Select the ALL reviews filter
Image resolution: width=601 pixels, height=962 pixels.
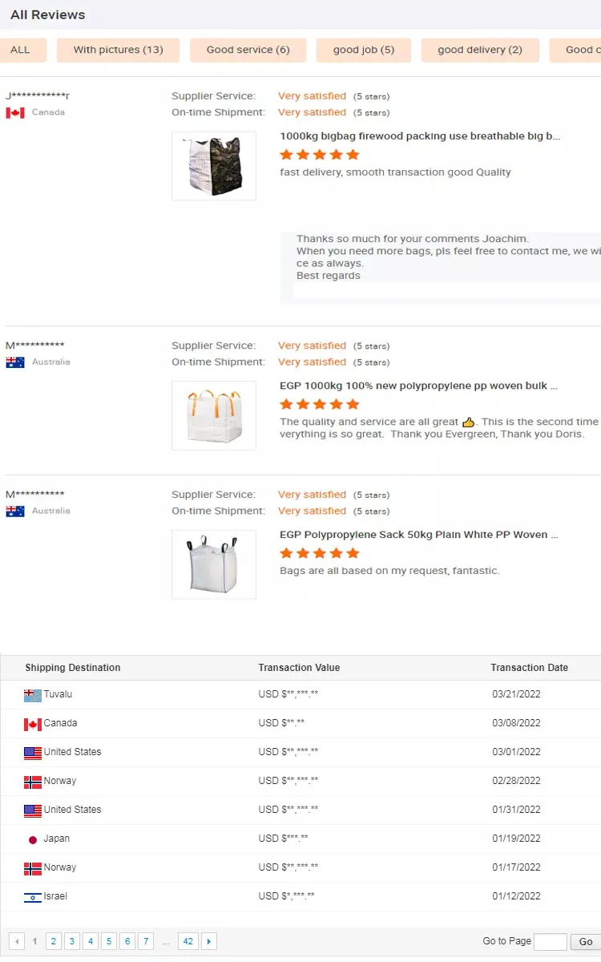click(21, 50)
